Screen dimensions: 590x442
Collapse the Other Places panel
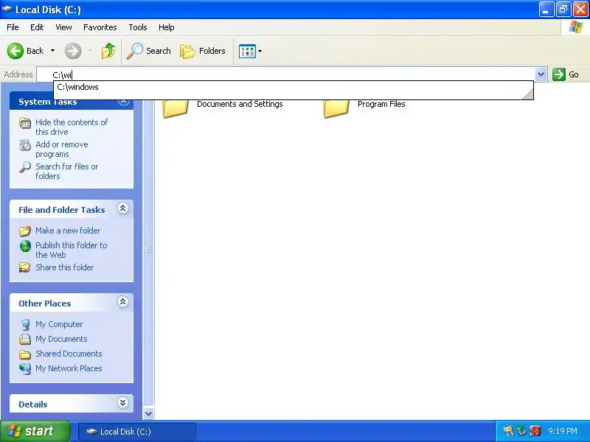point(123,302)
